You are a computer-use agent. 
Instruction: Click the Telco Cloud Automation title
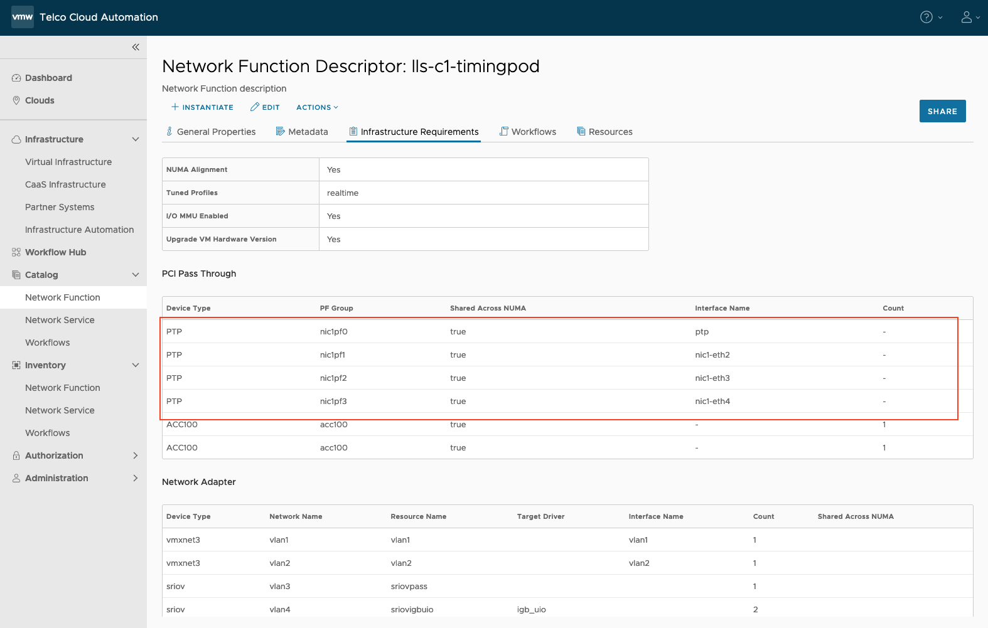[x=99, y=17]
